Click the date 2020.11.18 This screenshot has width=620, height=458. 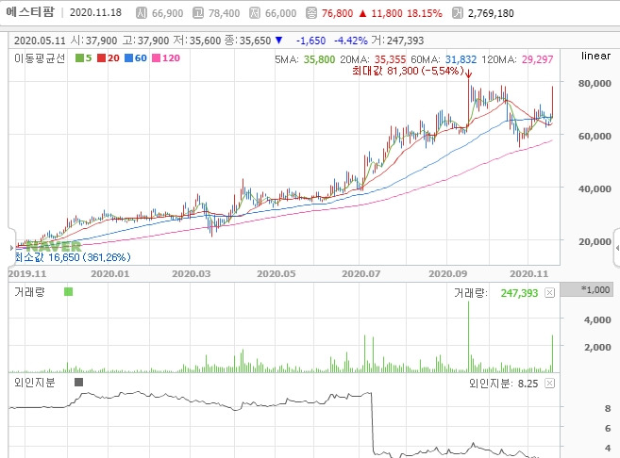click(95, 12)
